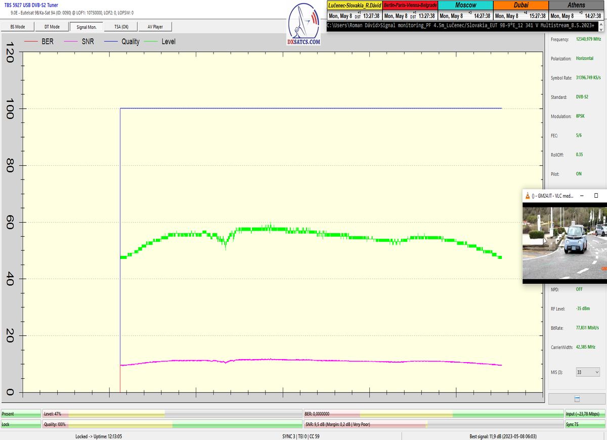Switch to the BS Mode tab
The width and height of the screenshot is (607, 440).
coord(18,27)
